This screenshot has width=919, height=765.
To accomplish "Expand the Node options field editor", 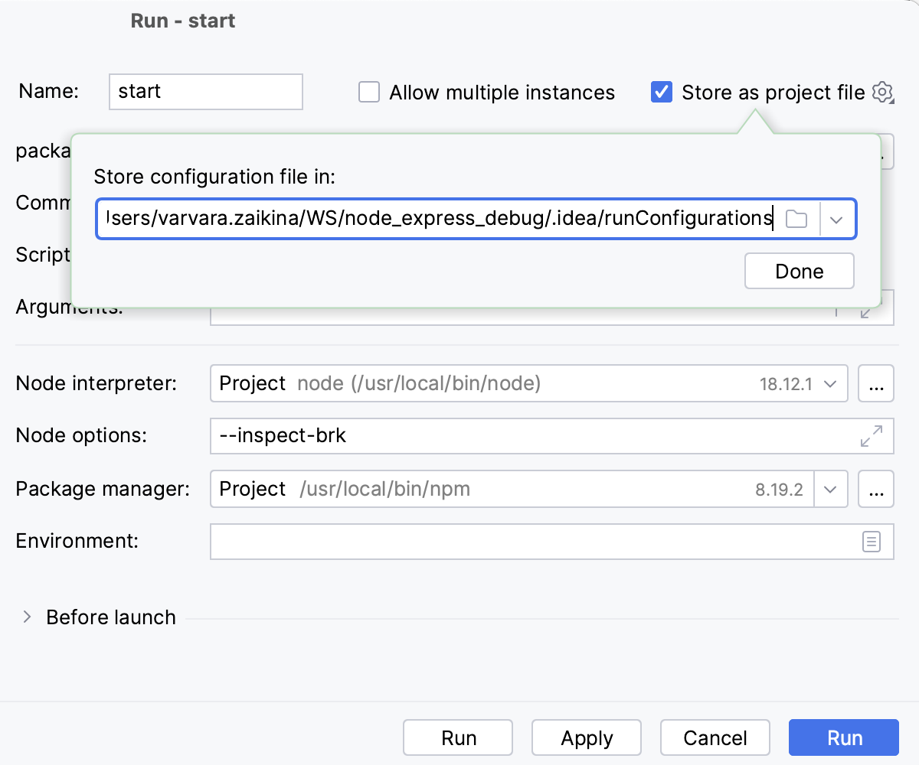I will pyautogui.click(x=871, y=435).
